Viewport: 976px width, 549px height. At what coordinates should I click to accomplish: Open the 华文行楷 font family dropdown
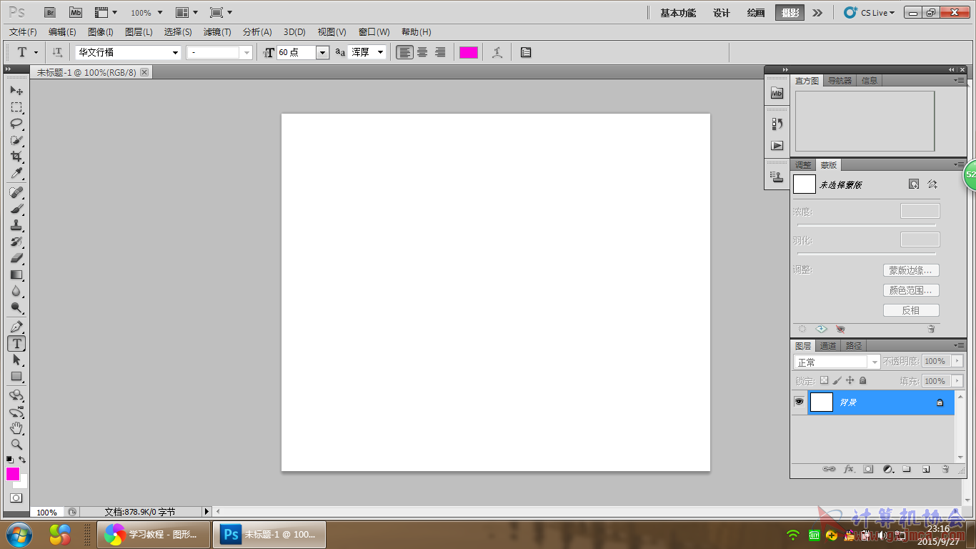[x=176, y=52]
